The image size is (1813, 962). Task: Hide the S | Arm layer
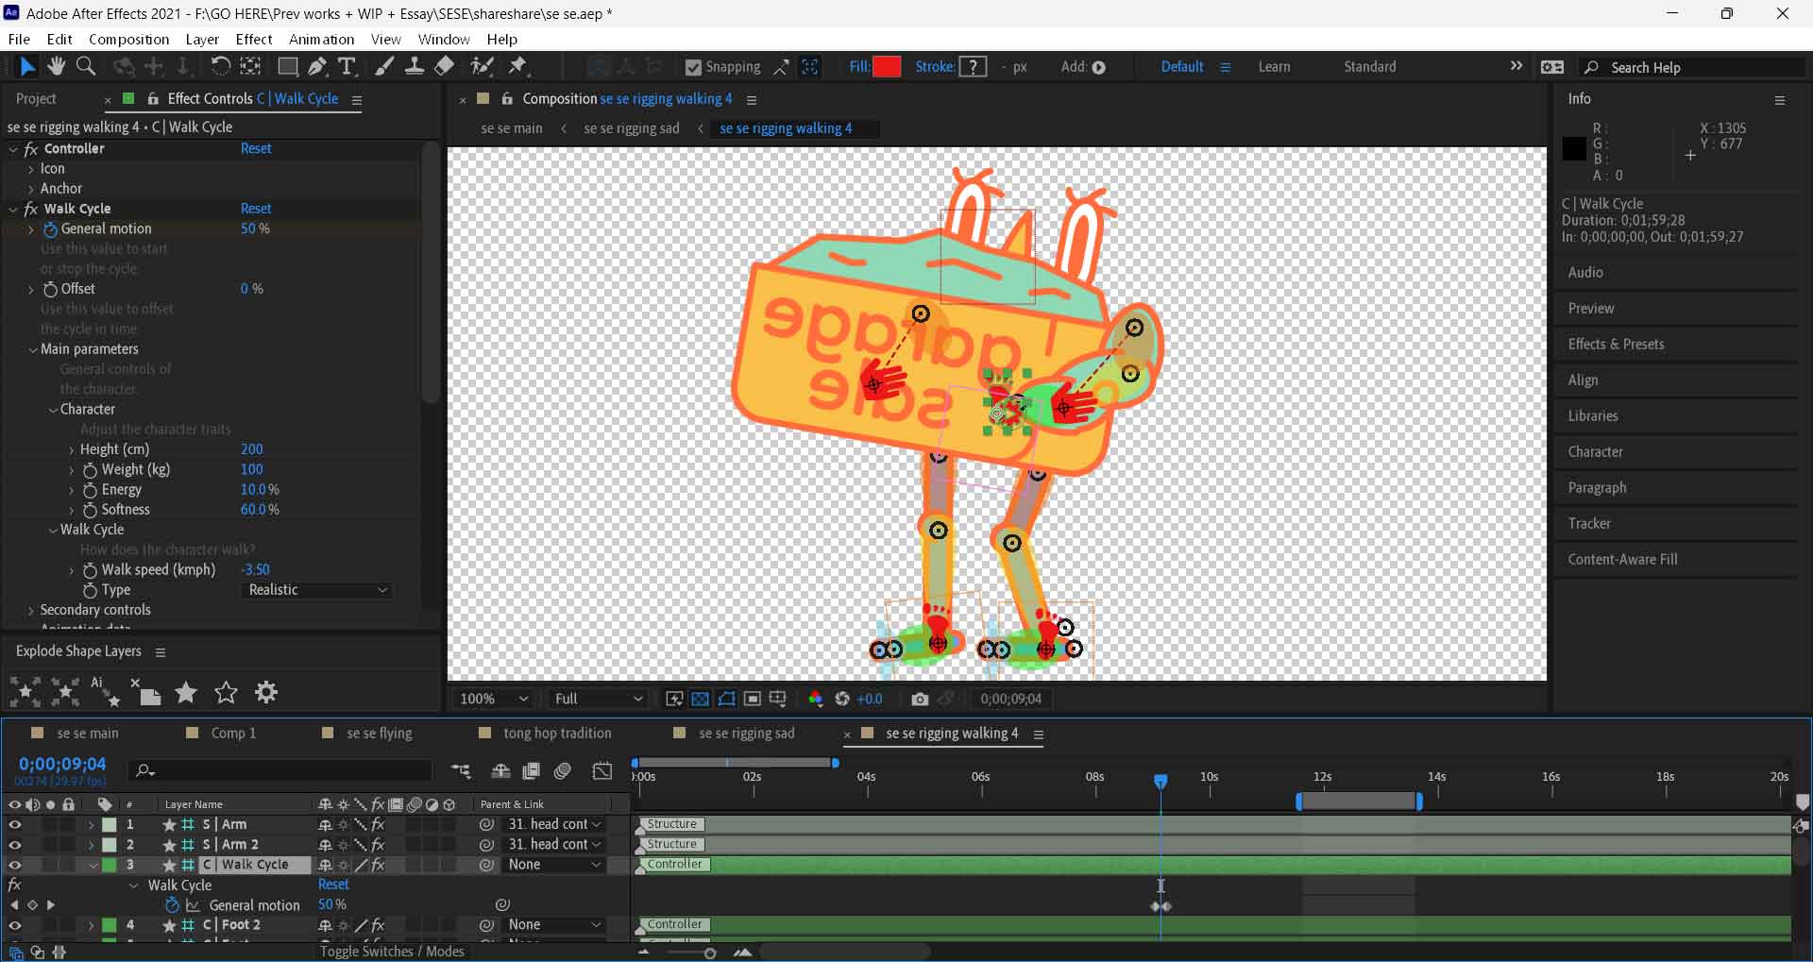pos(14,824)
